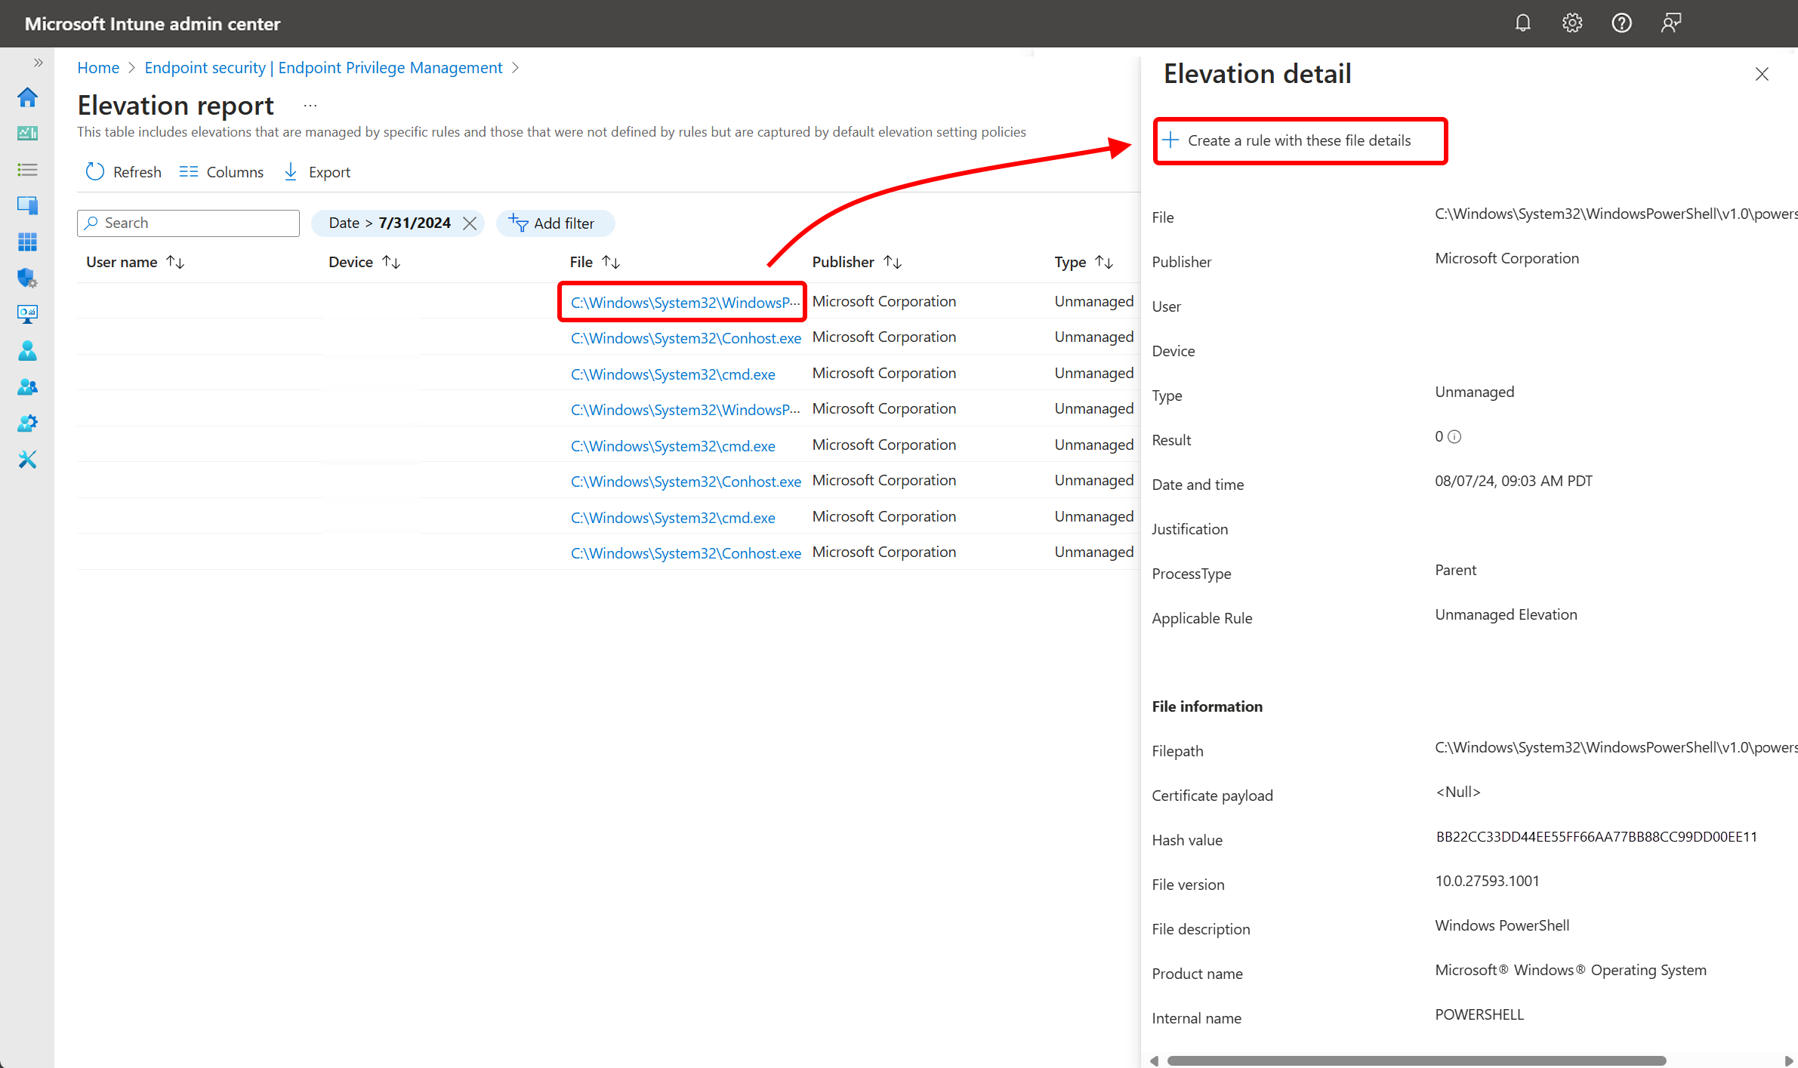Open the Elevation report overflow menu
This screenshot has height=1068, width=1798.
pos(309,105)
